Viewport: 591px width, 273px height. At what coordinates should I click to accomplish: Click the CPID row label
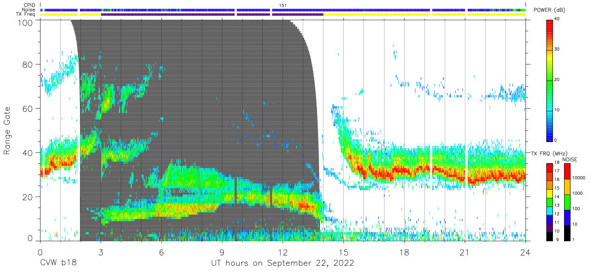click(29, 5)
